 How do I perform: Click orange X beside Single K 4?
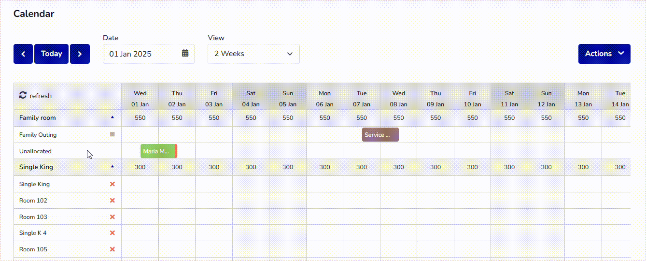pos(112,233)
